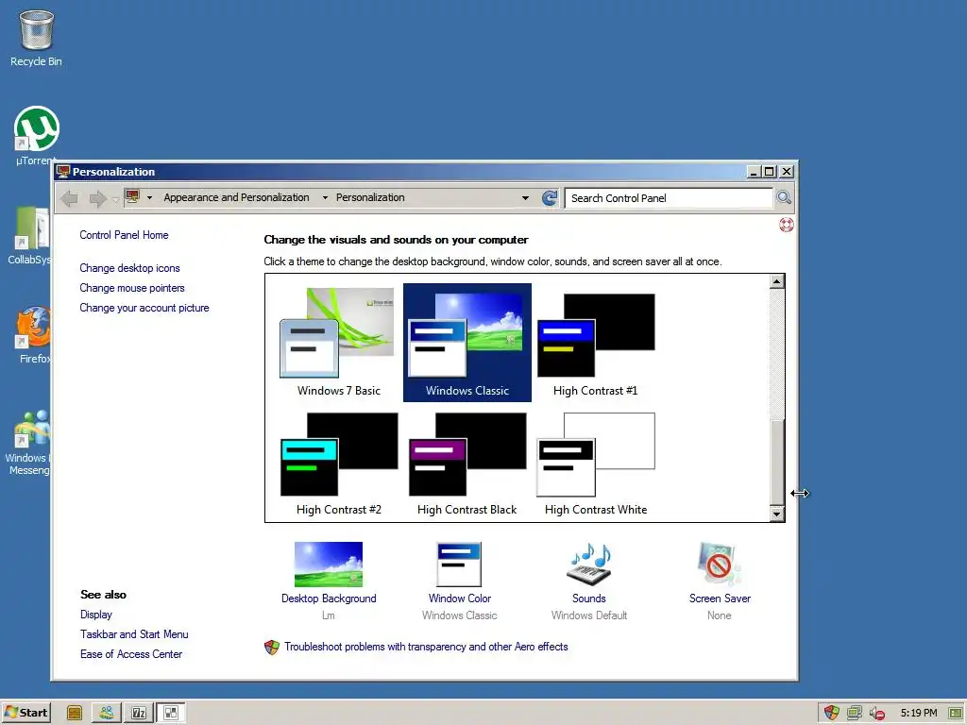Open Change mouse pointers link
This screenshot has height=725, width=967.
[x=132, y=288]
